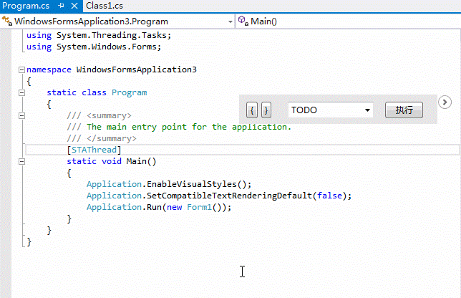Click SetCompatibleTextRenderingDefault(false) line
The width and height of the screenshot is (461, 298).
(219, 196)
